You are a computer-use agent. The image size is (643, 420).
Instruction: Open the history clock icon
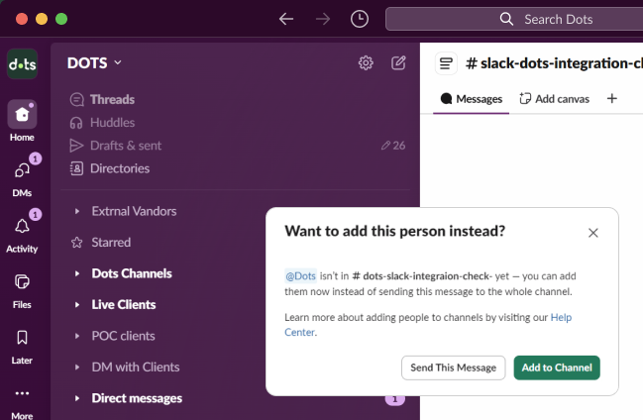[359, 19]
